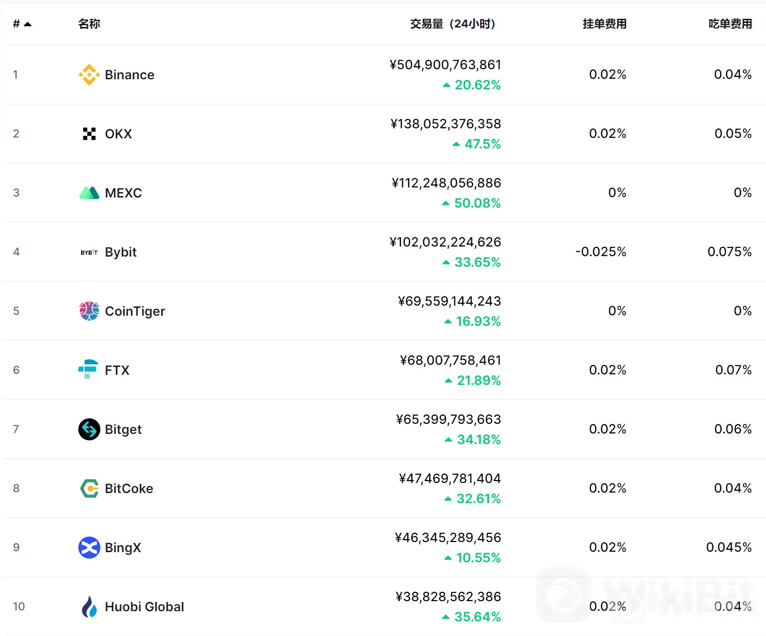Click MEXC 50.08% volume change

(472, 203)
